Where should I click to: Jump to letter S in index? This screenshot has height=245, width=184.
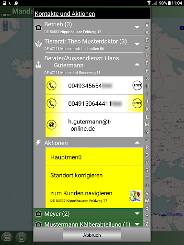point(147,170)
